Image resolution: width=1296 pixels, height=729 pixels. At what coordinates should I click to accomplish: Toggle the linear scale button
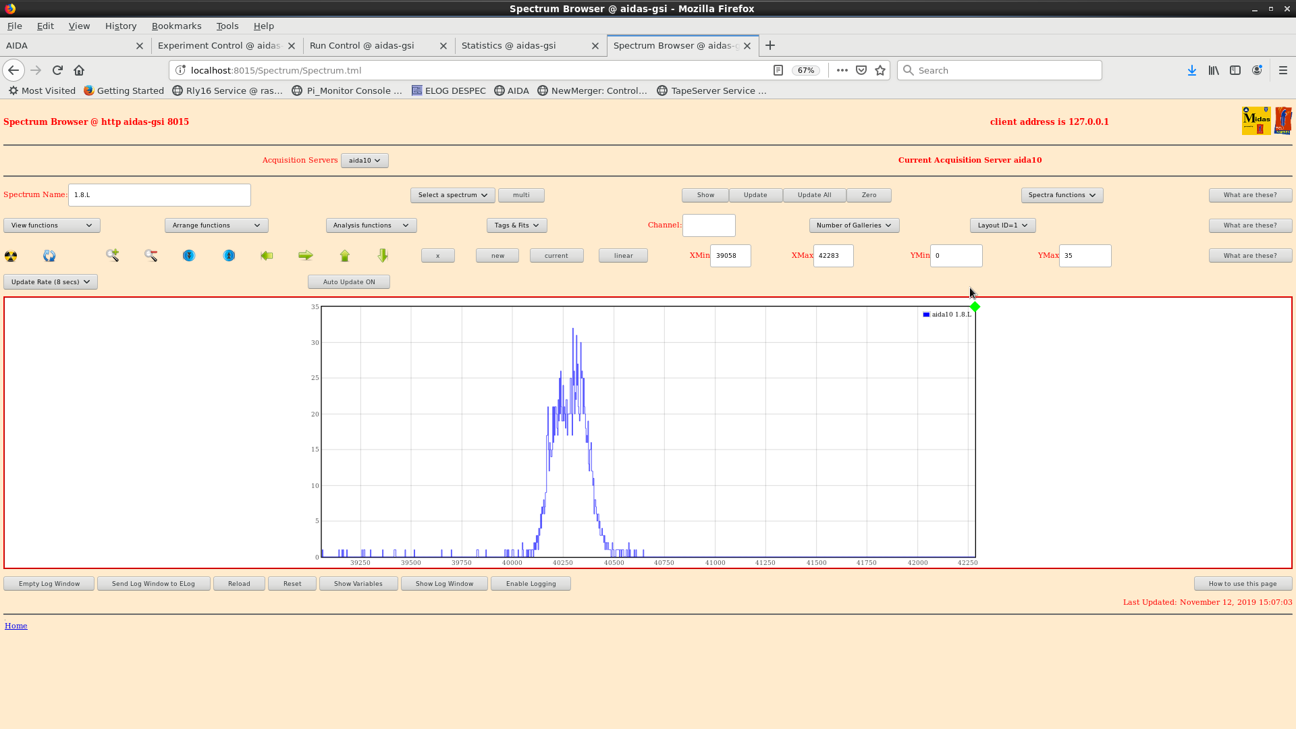[623, 256]
